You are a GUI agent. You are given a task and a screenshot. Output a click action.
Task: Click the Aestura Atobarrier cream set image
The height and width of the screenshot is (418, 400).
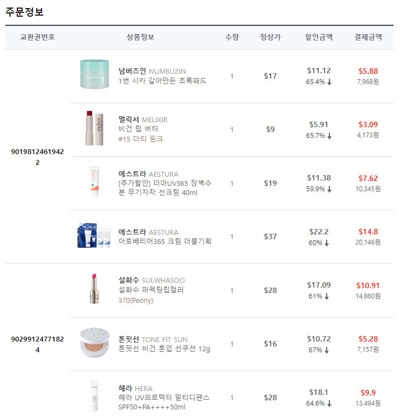[x=94, y=236]
